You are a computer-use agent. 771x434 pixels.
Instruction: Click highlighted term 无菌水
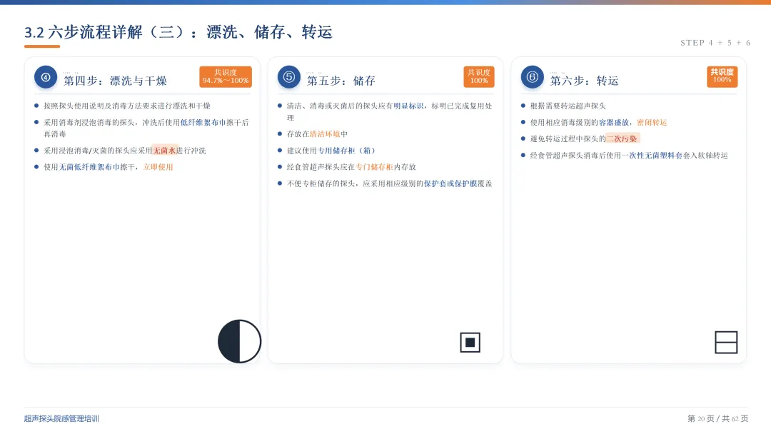(164, 151)
